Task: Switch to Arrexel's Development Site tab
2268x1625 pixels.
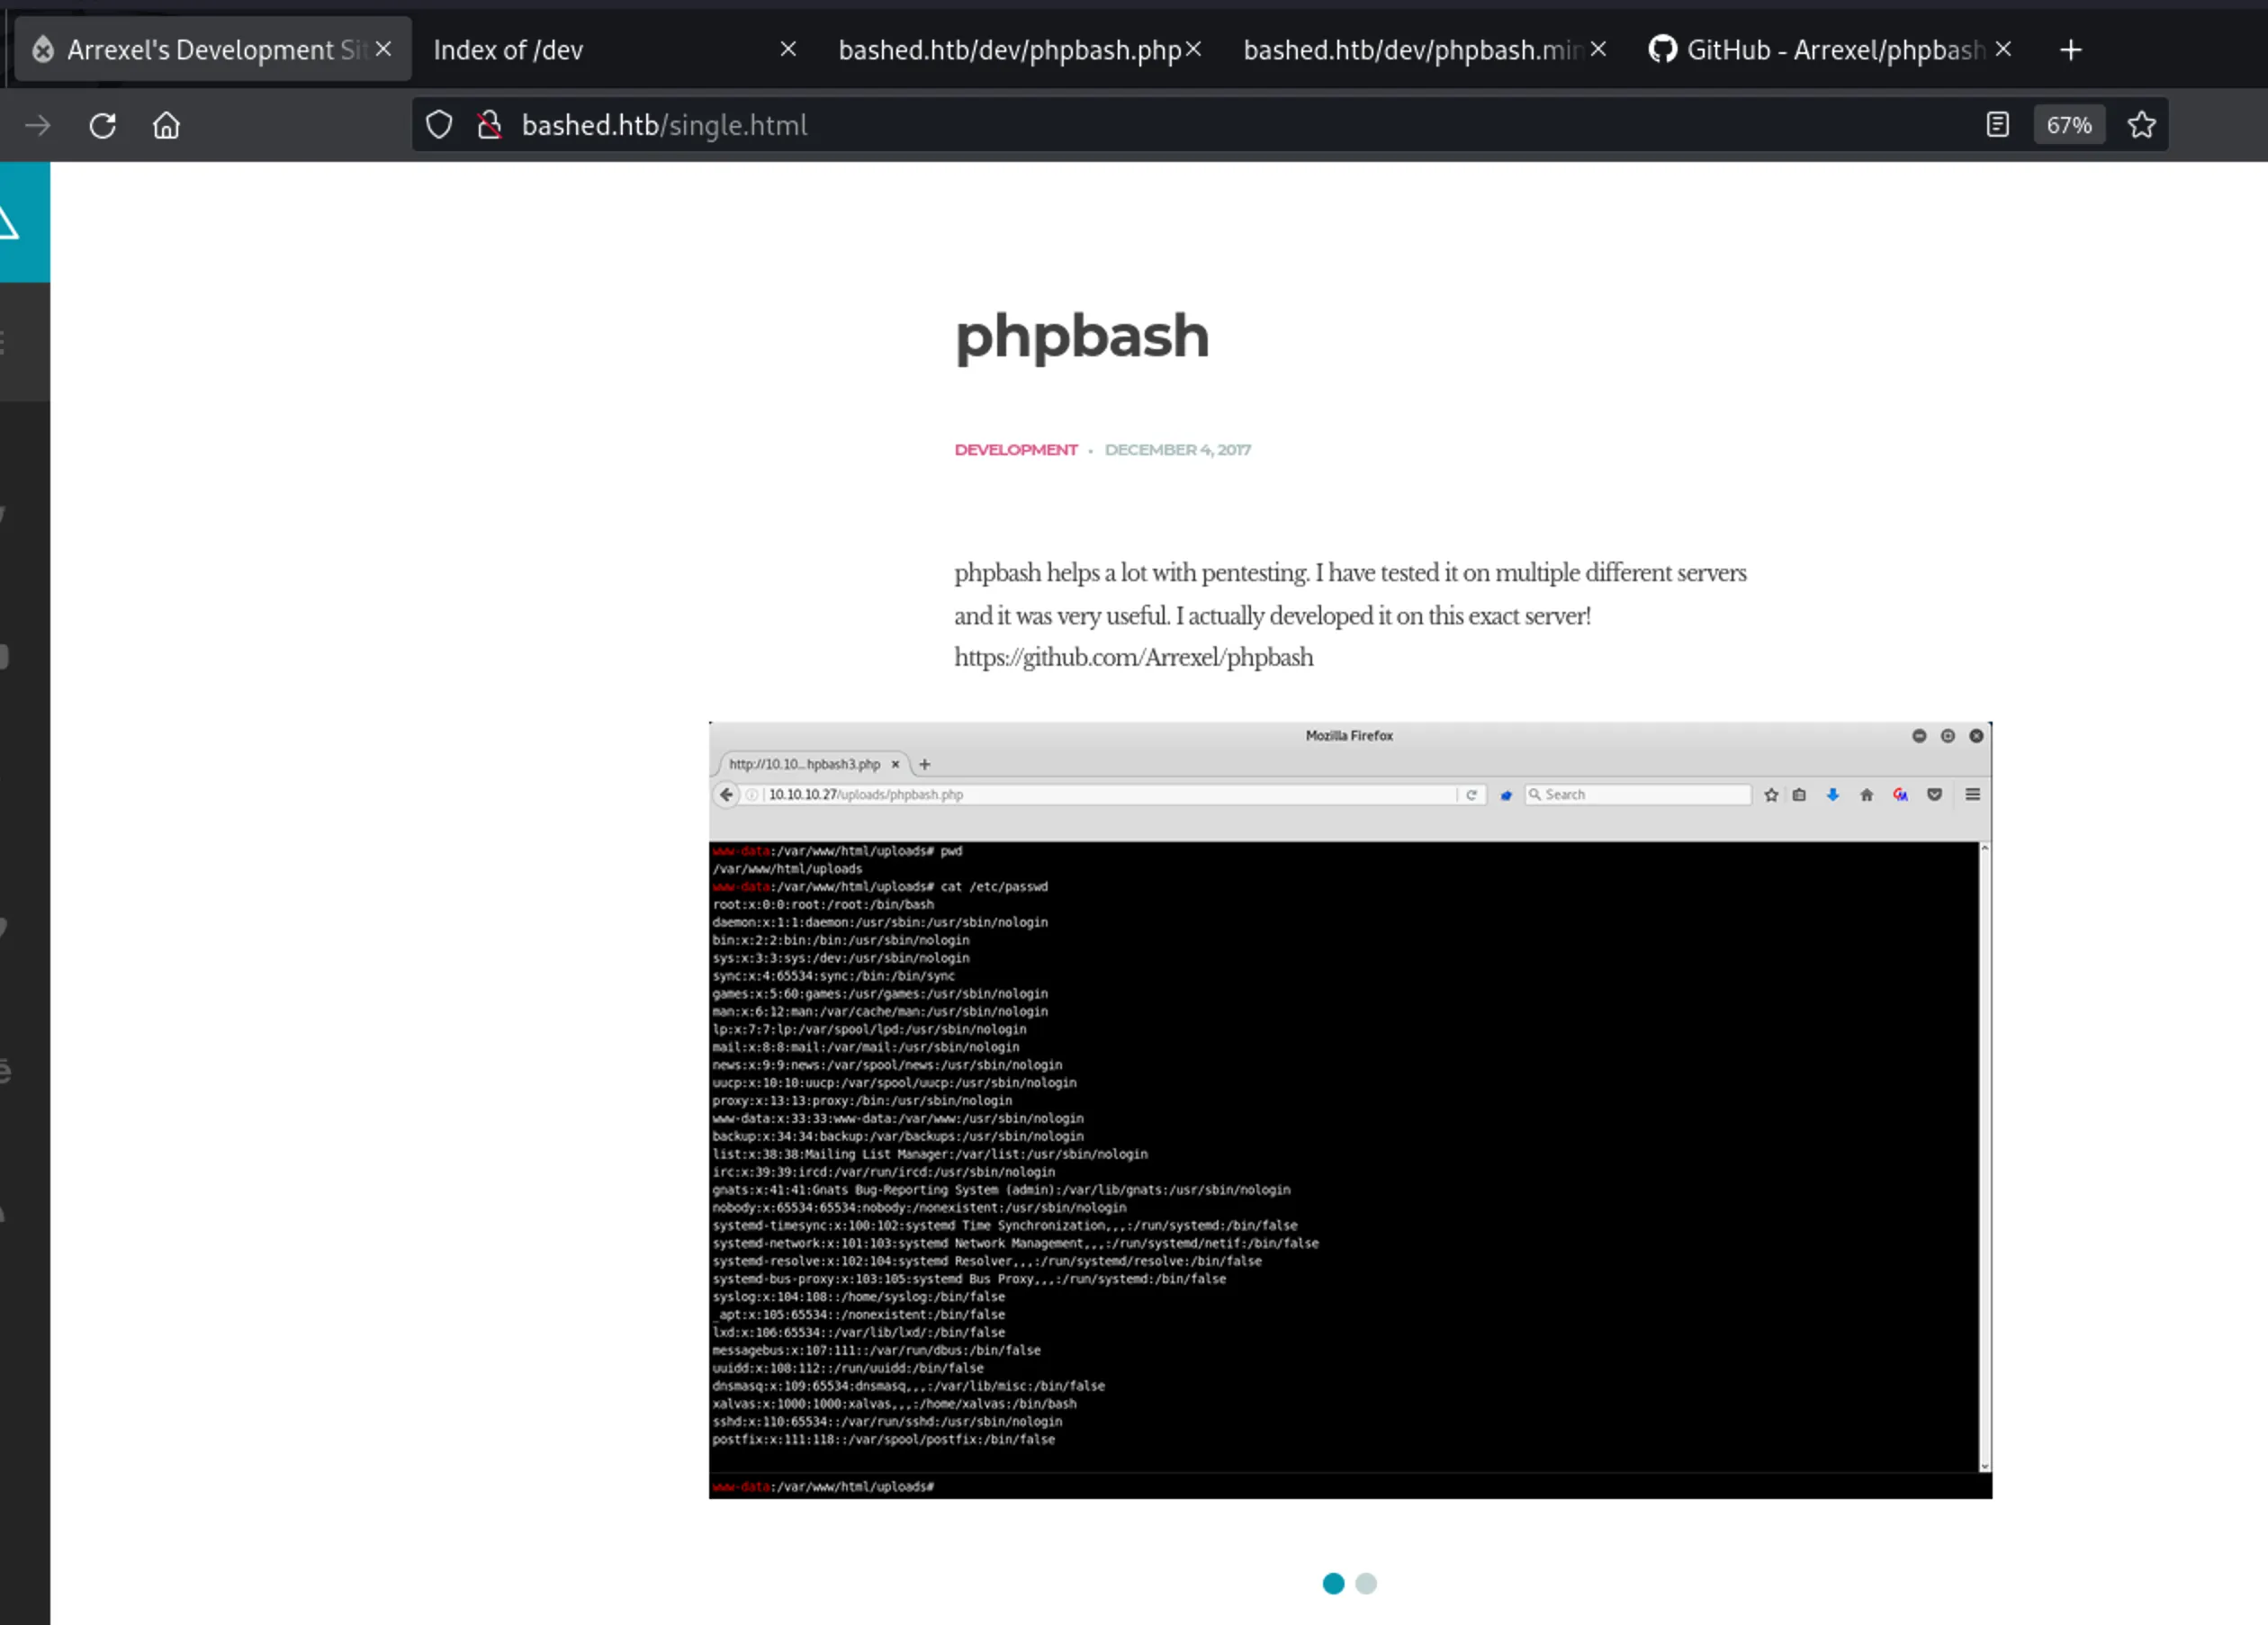Action: tap(212, 49)
